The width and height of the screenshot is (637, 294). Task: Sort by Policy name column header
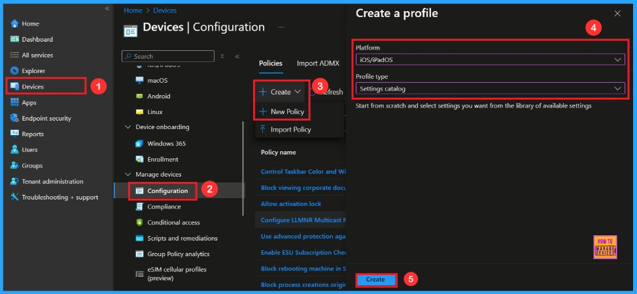279,153
